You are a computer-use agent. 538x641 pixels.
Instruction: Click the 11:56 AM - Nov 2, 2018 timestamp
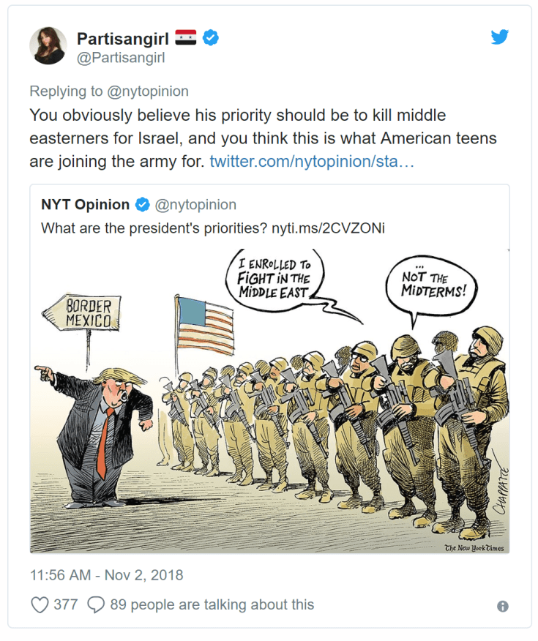[106, 575]
